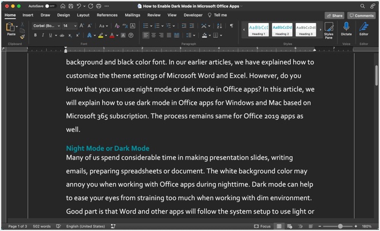Click the Copy icon below scissors

[23, 31]
